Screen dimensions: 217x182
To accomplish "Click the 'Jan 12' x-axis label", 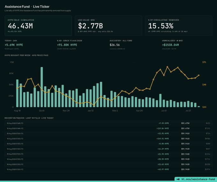I will (x=91, y=111).
